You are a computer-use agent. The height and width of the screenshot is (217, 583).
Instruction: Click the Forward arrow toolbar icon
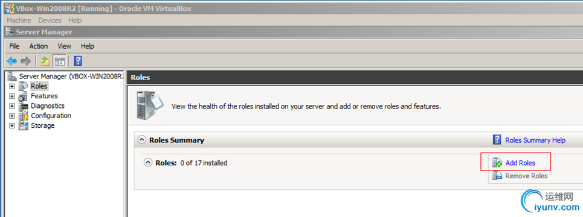pyautogui.click(x=25, y=61)
